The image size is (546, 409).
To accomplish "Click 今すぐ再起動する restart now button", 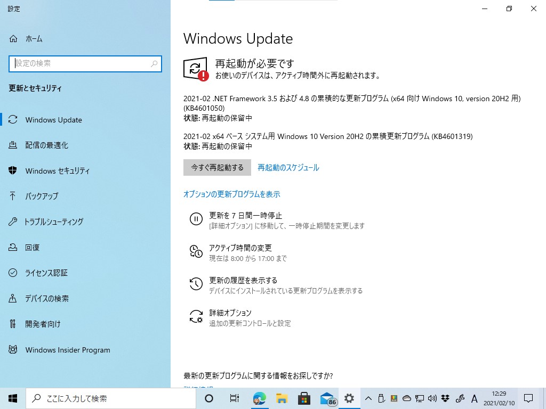I will [x=218, y=168].
